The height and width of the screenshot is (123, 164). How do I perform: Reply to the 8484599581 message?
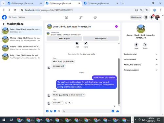pyautogui.click(x=70, y=103)
